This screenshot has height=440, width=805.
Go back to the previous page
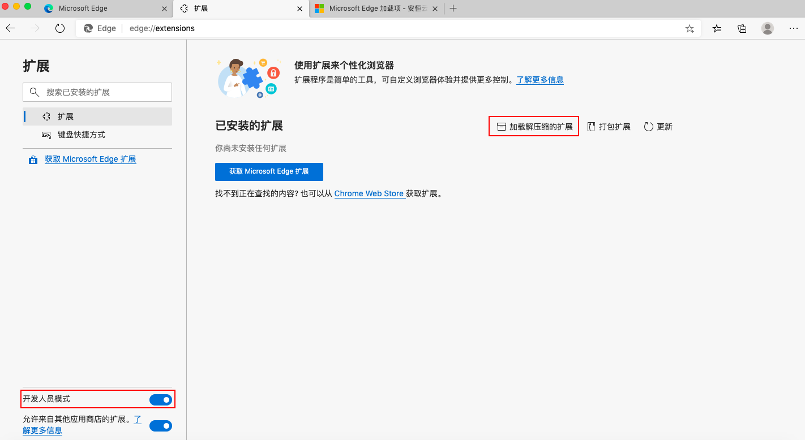(10, 28)
